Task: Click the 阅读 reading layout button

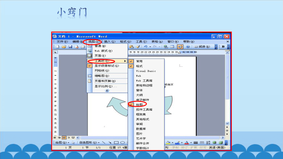Action: coord(202,47)
